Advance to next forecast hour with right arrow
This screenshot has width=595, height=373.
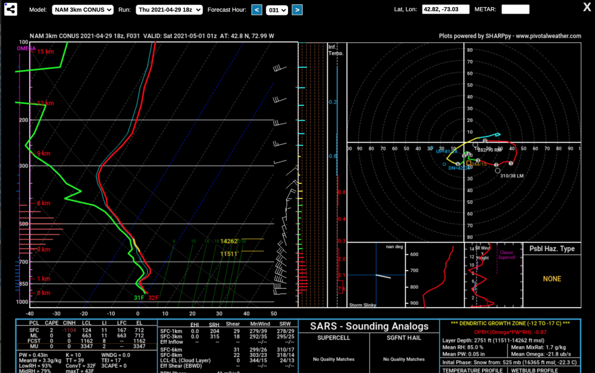297,10
